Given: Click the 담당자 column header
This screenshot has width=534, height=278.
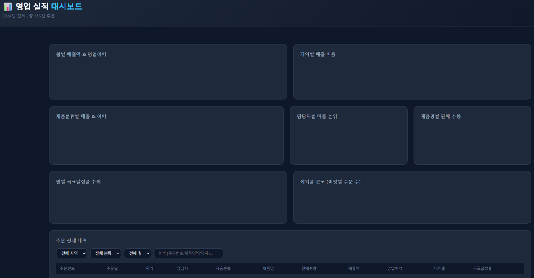Looking at the screenshot, I should [182, 268].
